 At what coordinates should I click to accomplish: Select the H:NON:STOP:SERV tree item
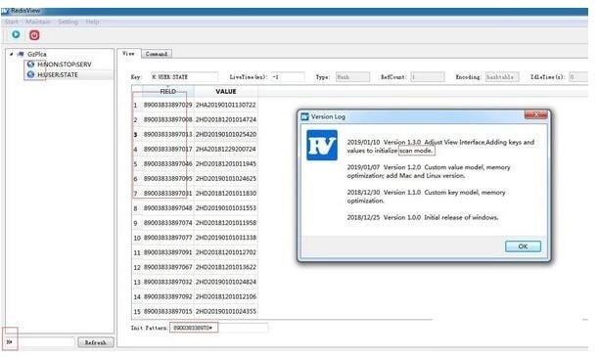click(65, 65)
